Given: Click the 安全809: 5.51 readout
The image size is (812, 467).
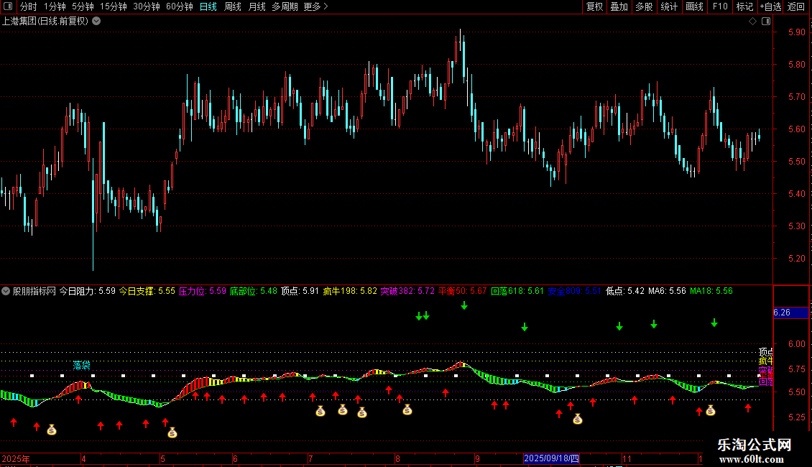Looking at the screenshot, I should (x=574, y=291).
